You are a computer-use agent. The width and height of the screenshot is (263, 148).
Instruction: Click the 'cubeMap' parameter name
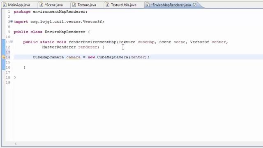click(x=146, y=42)
